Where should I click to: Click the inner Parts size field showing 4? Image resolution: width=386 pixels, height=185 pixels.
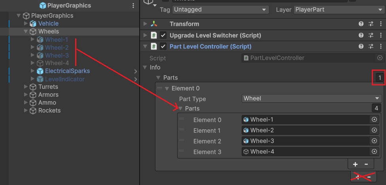pos(376,108)
